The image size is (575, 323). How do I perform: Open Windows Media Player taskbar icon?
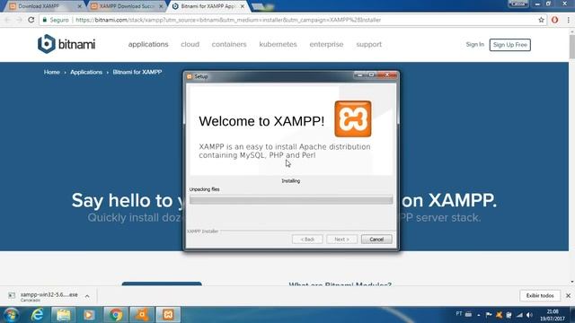(89, 315)
